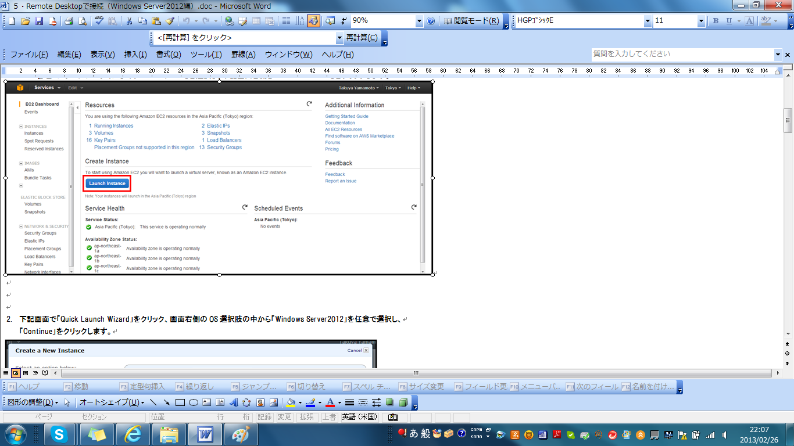
Task: Open the Tables and Borders toolbar
Action: pos(242,21)
